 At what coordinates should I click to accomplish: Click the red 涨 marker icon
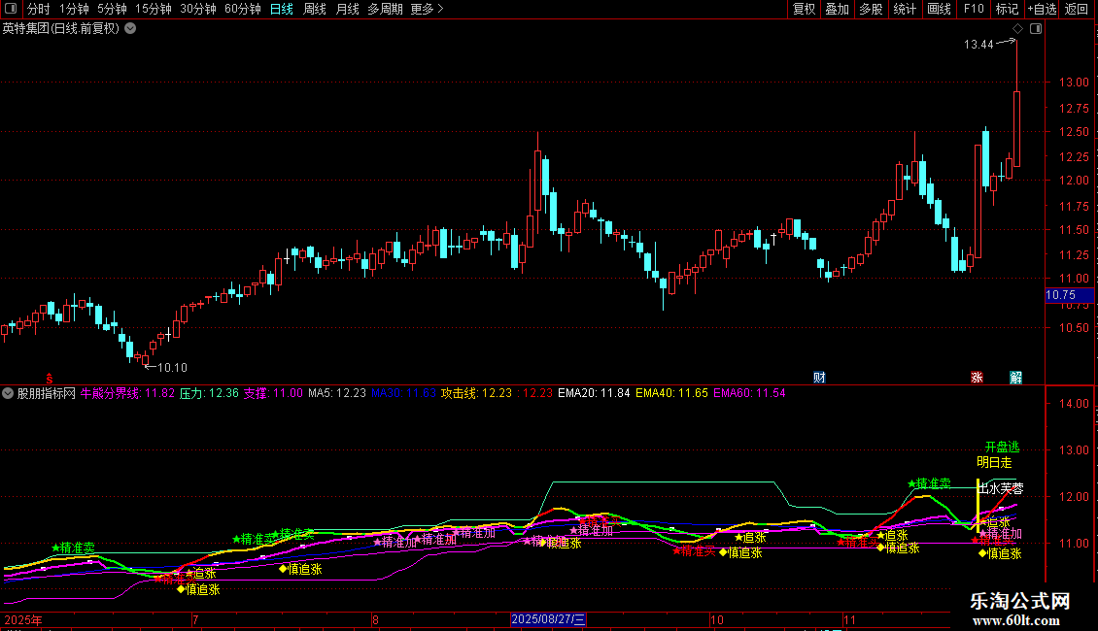click(x=977, y=378)
